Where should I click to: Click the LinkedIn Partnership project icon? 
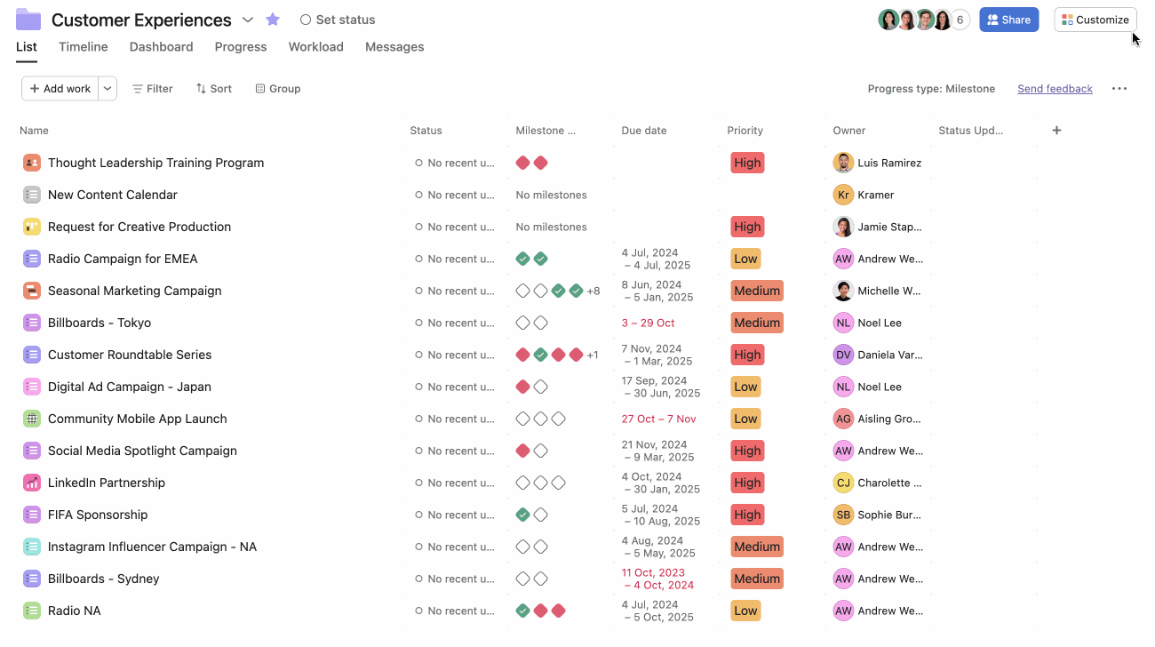tap(32, 483)
